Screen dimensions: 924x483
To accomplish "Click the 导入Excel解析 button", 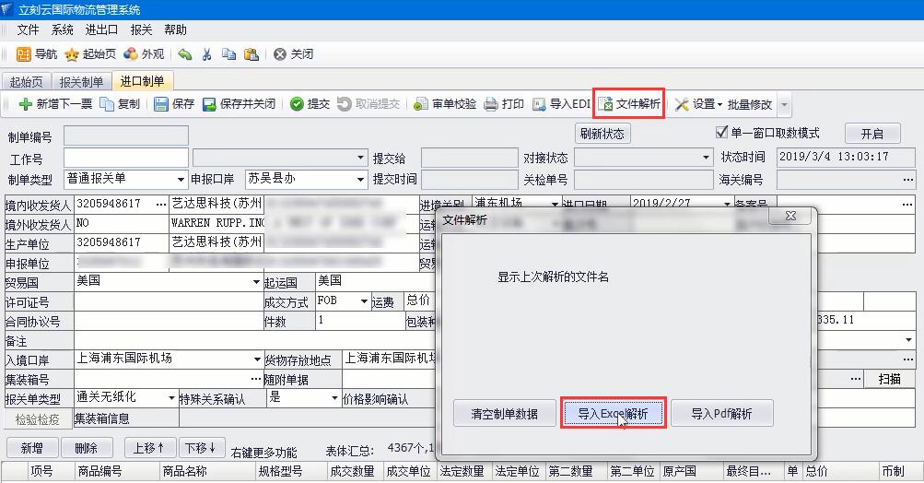I will (x=613, y=414).
